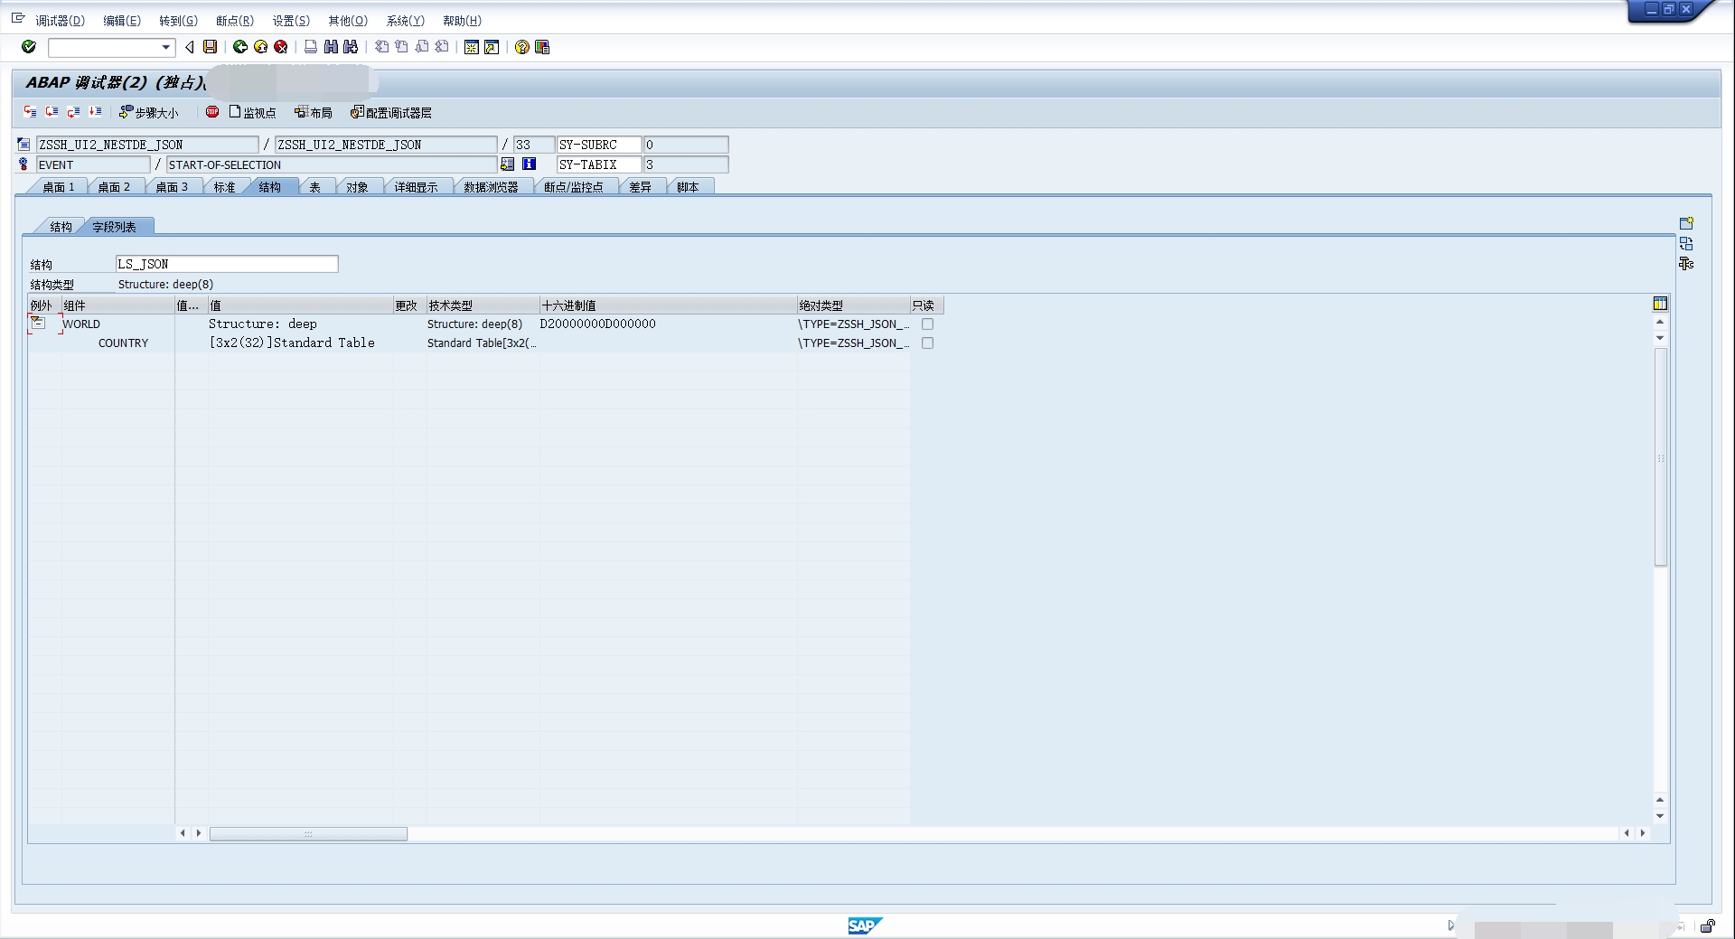The width and height of the screenshot is (1735, 939).
Task: Click the tool Services wrench icon
Action: [x=1686, y=264]
